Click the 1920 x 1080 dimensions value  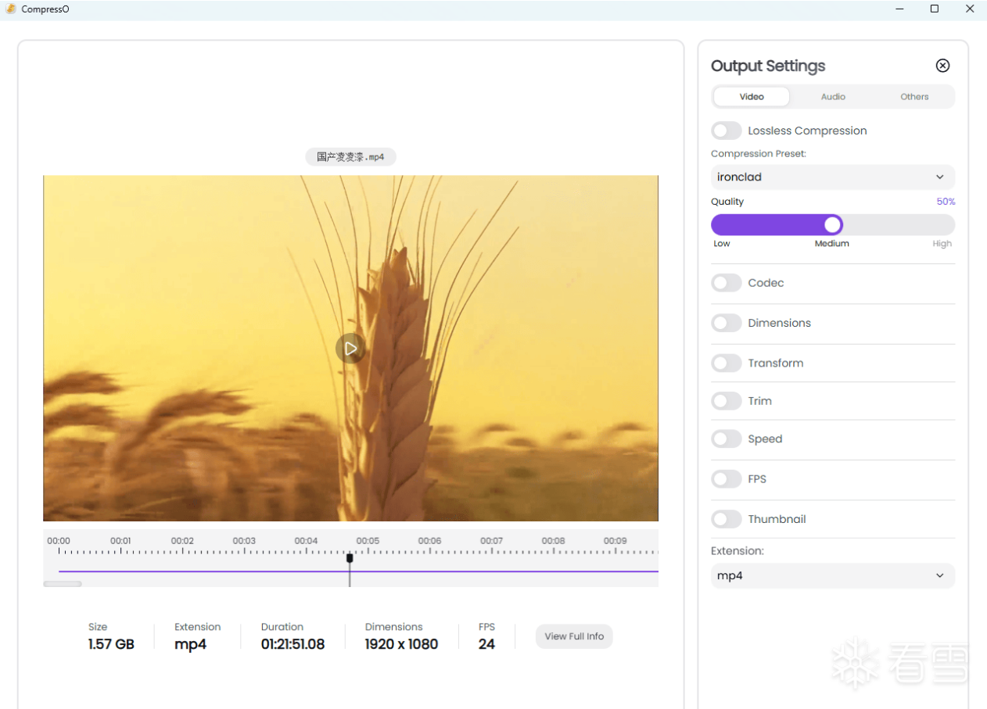pyautogui.click(x=401, y=644)
